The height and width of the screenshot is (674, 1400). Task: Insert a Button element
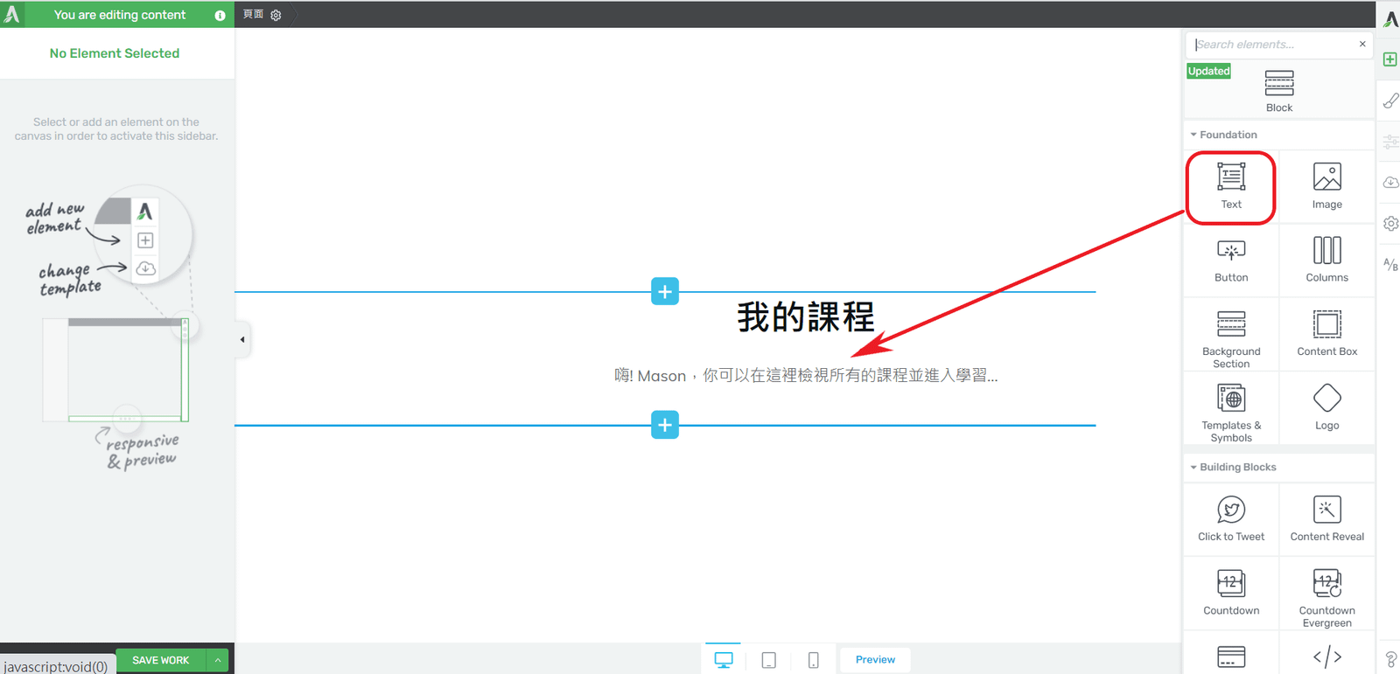tap(1231, 261)
